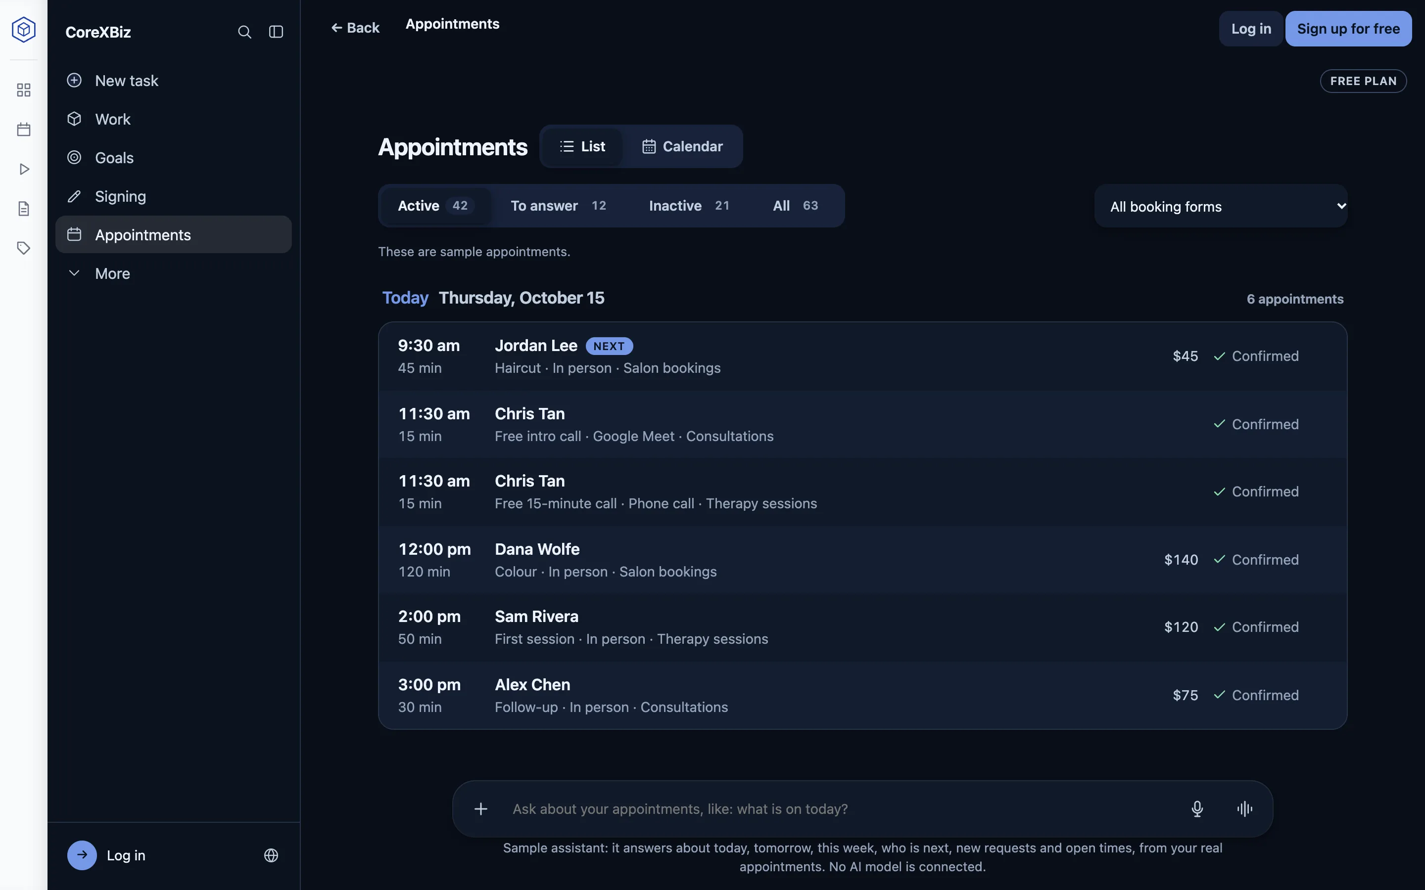The image size is (1425, 890).
Task: Open Alex Chen 3:00 pm appointment
Action: [862, 695]
